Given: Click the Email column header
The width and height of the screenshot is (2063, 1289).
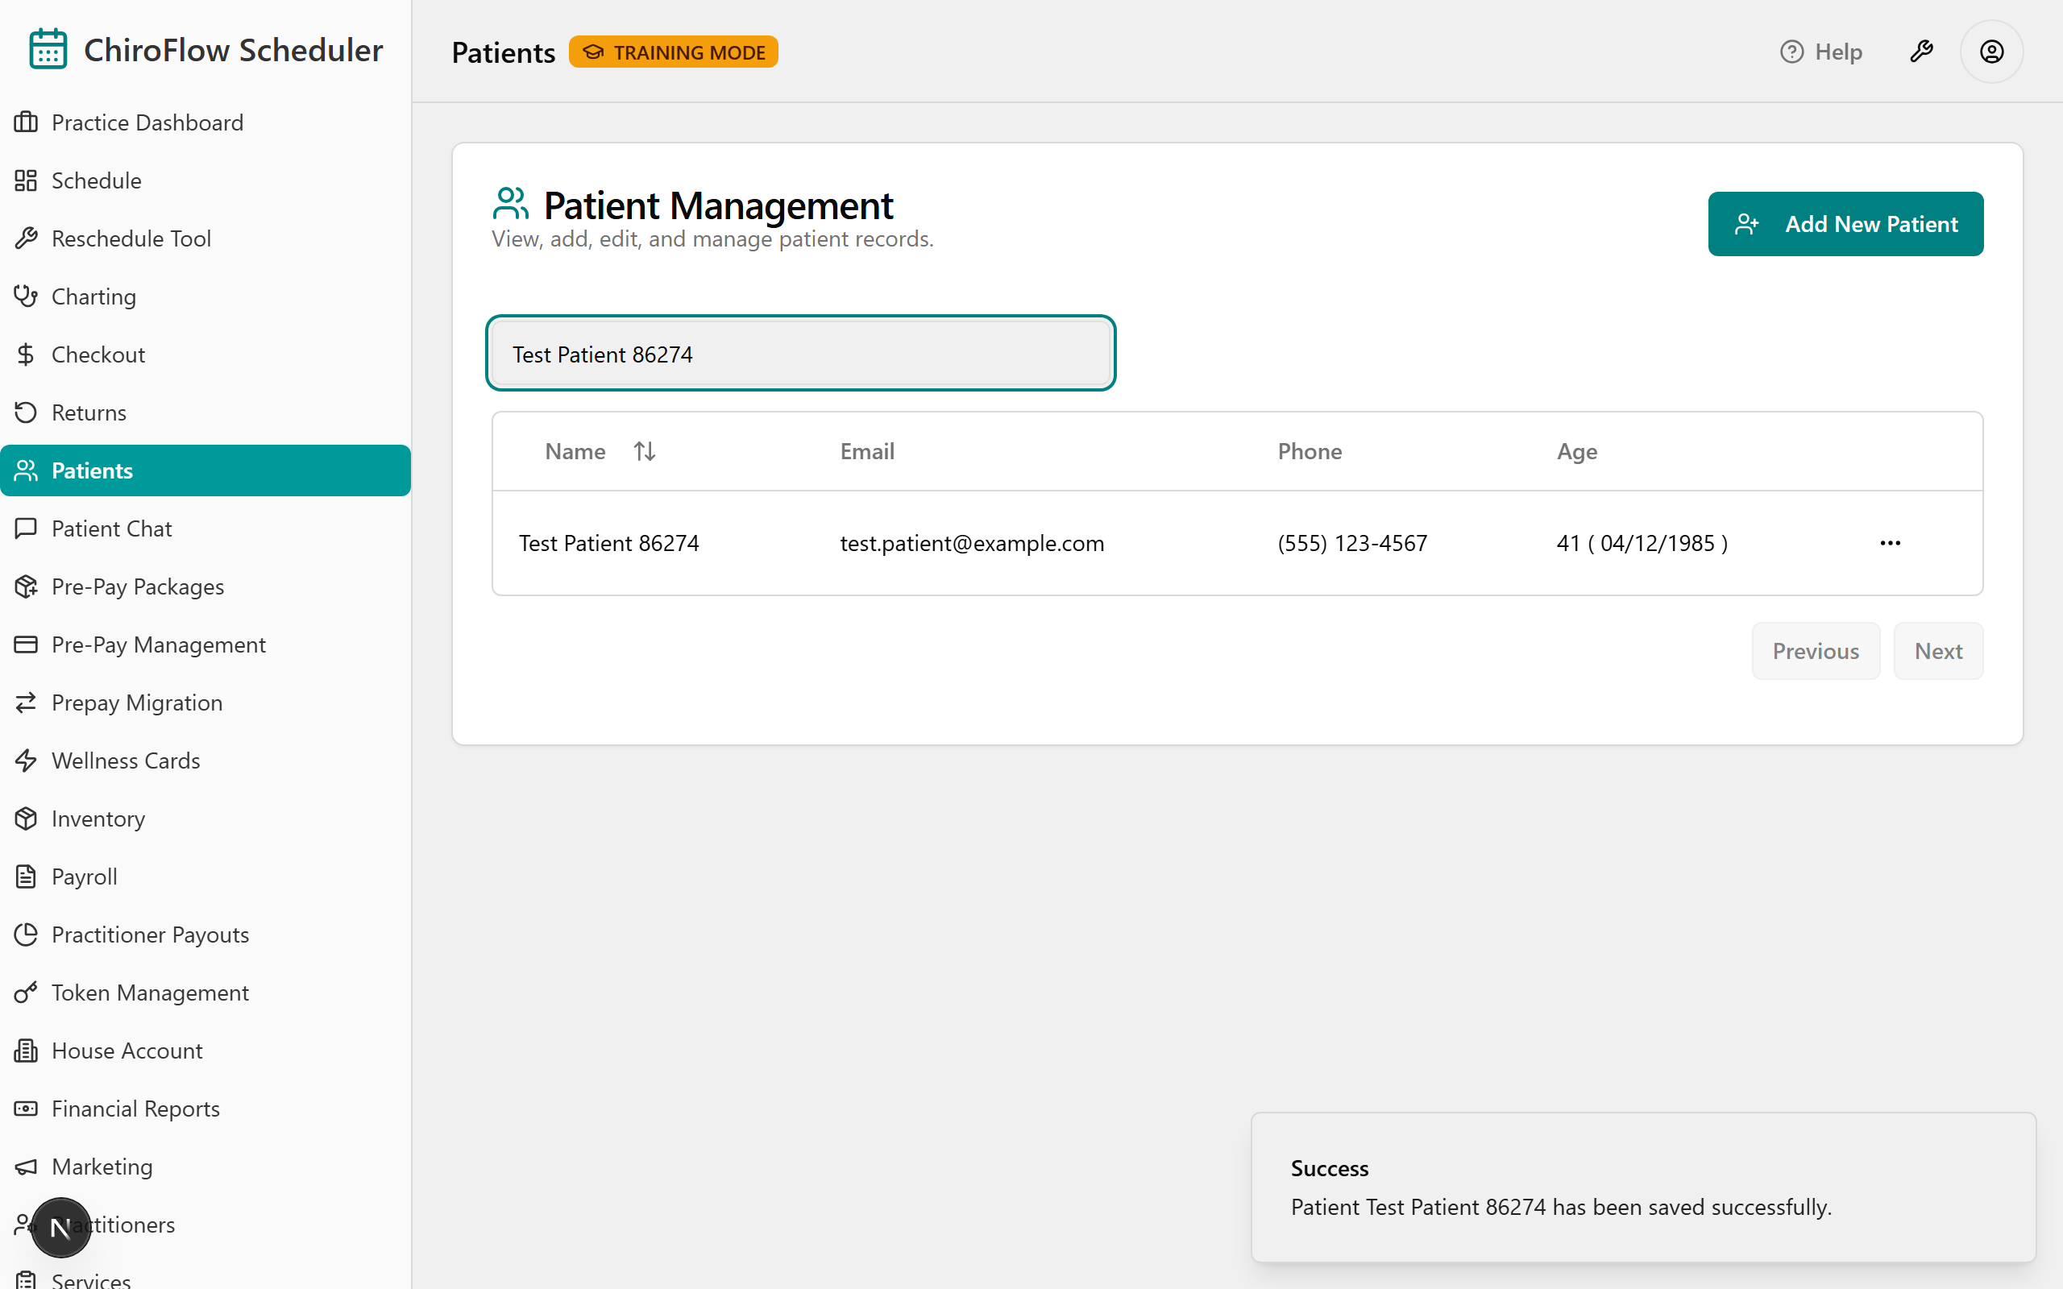Looking at the screenshot, I should coord(867,451).
